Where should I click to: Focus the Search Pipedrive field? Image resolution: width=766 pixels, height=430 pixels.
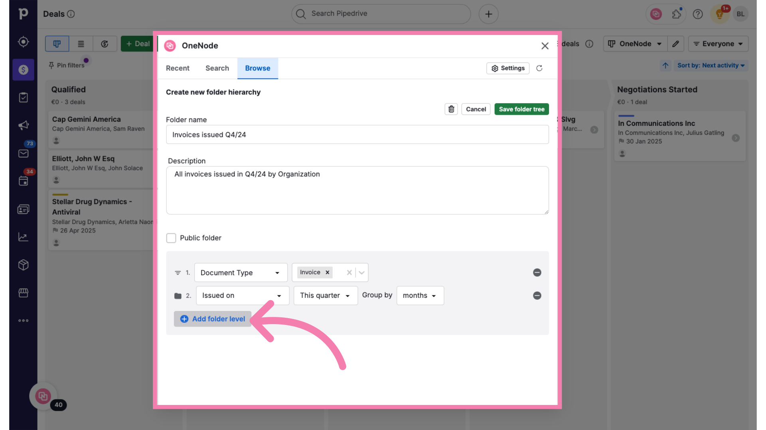tap(381, 14)
